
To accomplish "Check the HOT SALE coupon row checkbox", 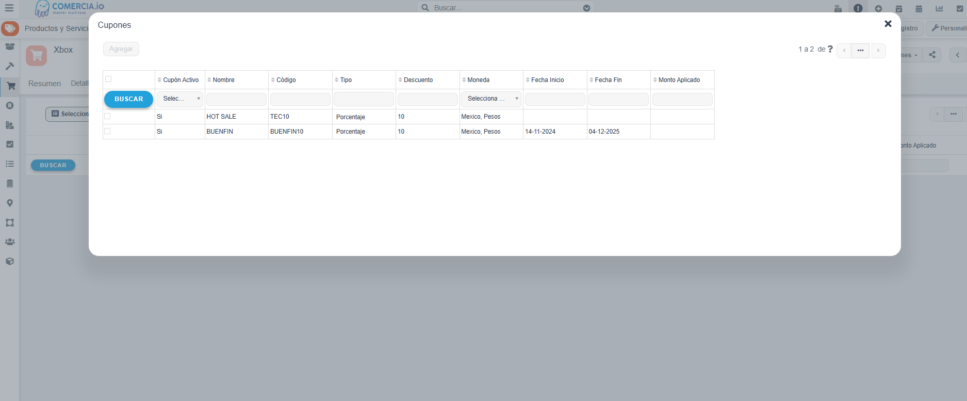I will point(107,116).
